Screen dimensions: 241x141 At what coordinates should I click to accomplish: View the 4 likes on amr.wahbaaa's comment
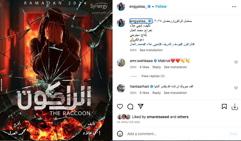144,67
